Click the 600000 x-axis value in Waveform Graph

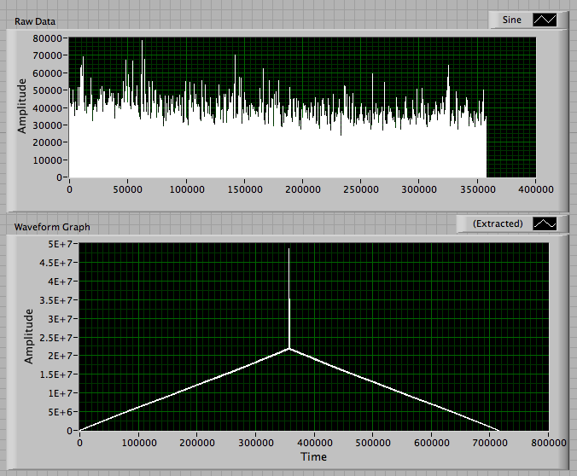pyautogui.click(x=432, y=443)
